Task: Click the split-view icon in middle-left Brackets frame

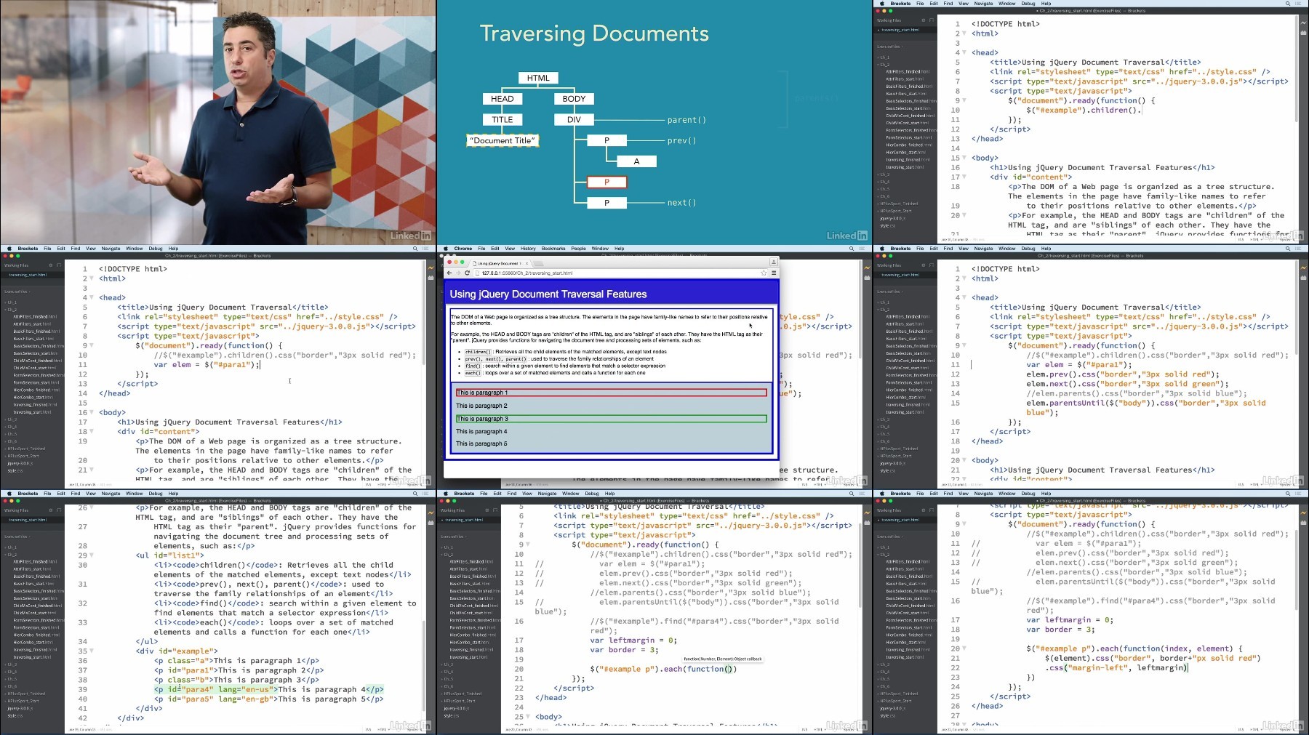Action: click(x=59, y=265)
